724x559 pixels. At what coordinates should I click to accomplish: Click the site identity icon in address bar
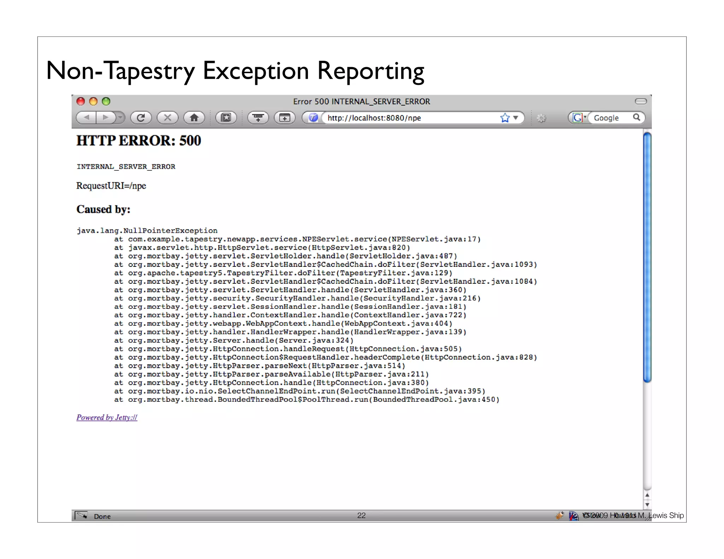point(313,118)
